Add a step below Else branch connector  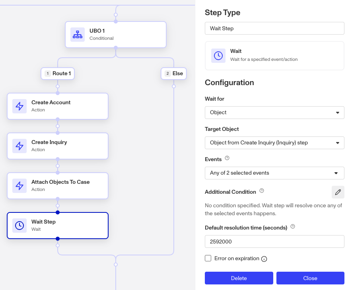pyautogui.click(x=174, y=86)
